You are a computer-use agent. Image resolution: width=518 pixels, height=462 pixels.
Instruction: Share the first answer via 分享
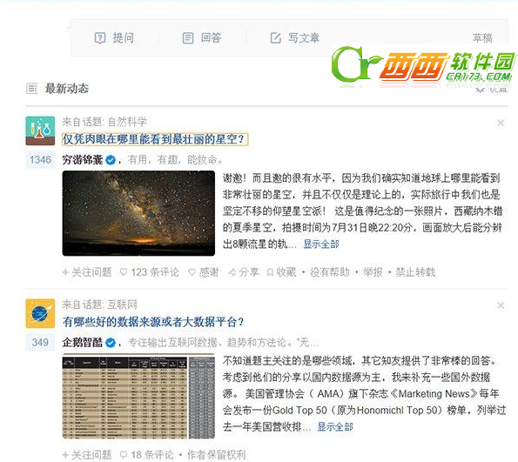(244, 272)
